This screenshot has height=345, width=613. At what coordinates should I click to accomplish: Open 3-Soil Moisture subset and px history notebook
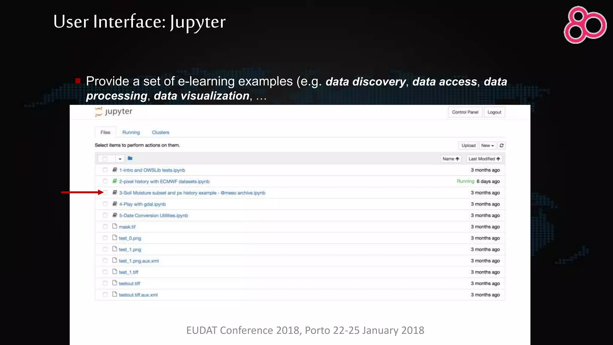pos(192,193)
